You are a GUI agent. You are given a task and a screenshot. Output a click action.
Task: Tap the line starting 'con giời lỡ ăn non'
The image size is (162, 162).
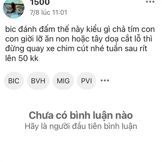click(x=79, y=39)
